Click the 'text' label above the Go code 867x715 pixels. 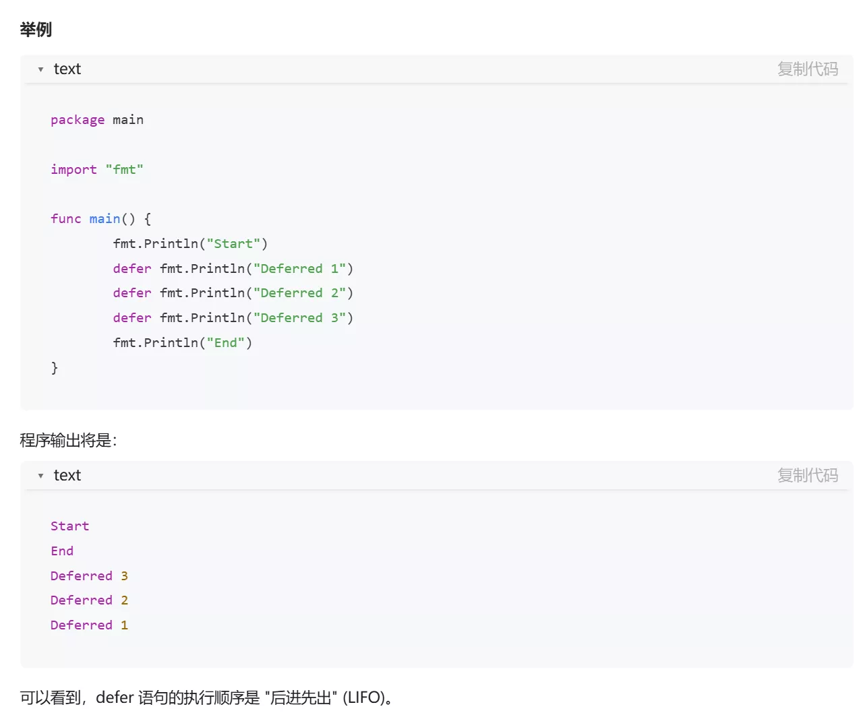[67, 69]
